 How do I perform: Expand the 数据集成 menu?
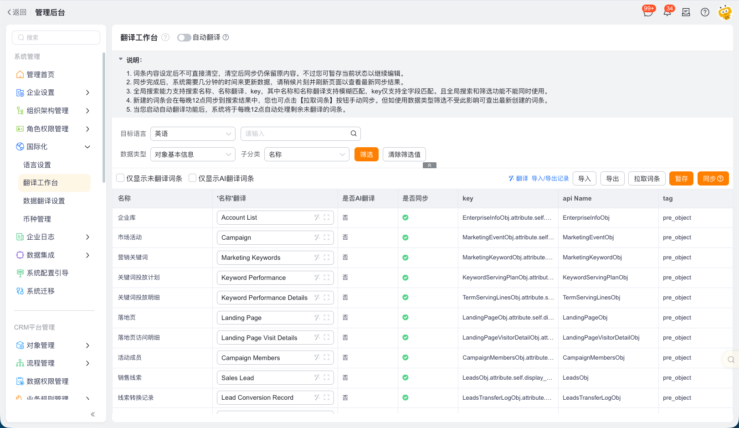[x=87, y=255]
